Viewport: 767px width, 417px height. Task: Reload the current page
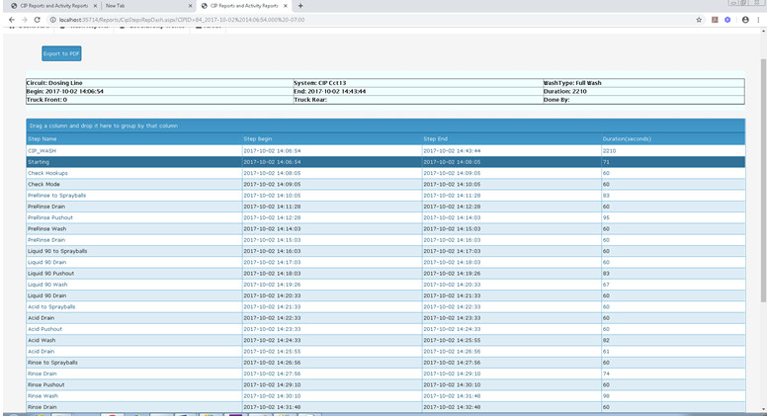(x=39, y=19)
